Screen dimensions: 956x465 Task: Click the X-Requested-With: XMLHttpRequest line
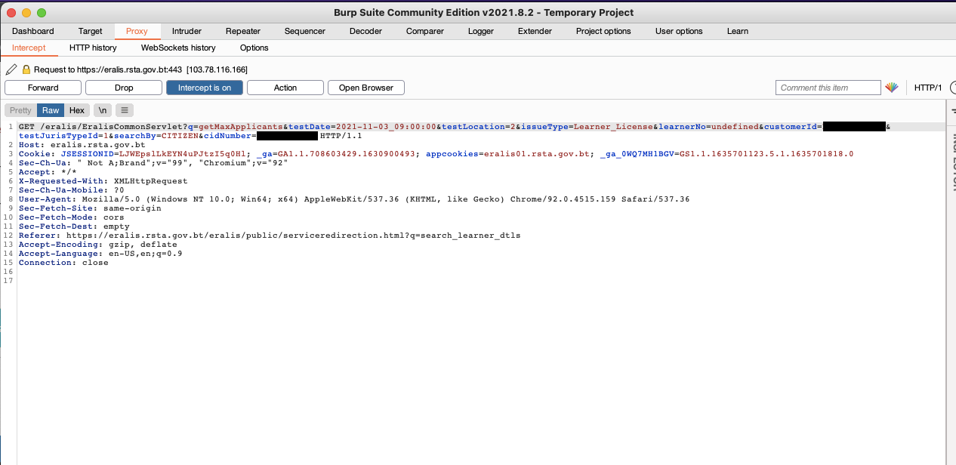103,181
